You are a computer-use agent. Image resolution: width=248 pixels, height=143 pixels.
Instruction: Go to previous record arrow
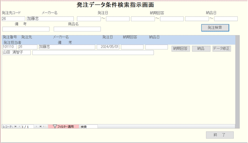pos(19,126)
